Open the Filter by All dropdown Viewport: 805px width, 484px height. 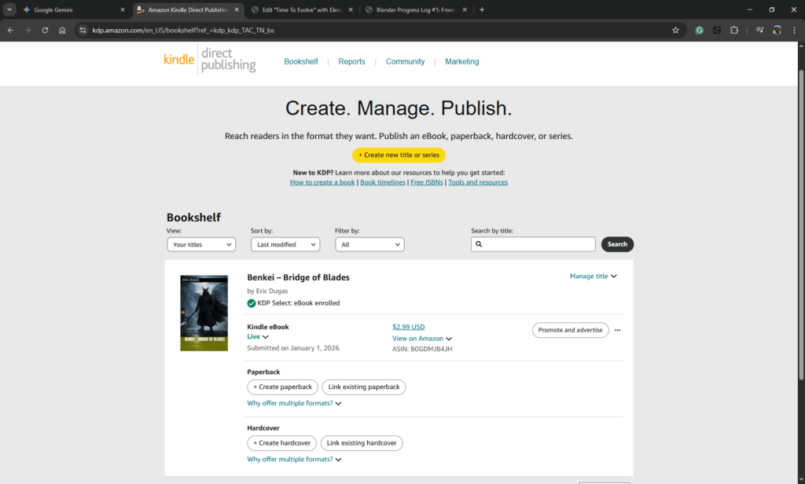(x=369, y=244)
